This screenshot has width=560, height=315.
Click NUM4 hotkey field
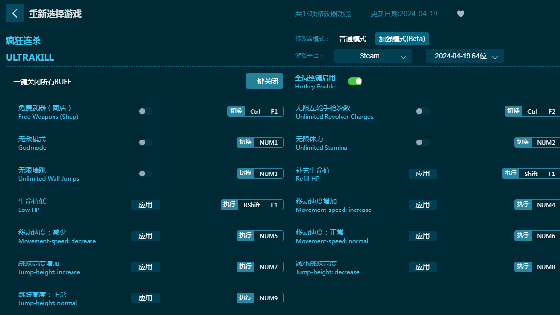[546, 205]
